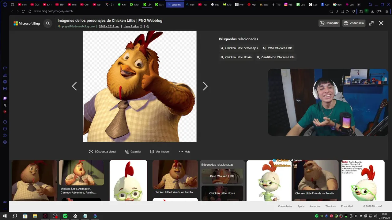Screen dimensions: 392x220
Task: Open the history clock icon in sidebar
Action: pos(5,129)
